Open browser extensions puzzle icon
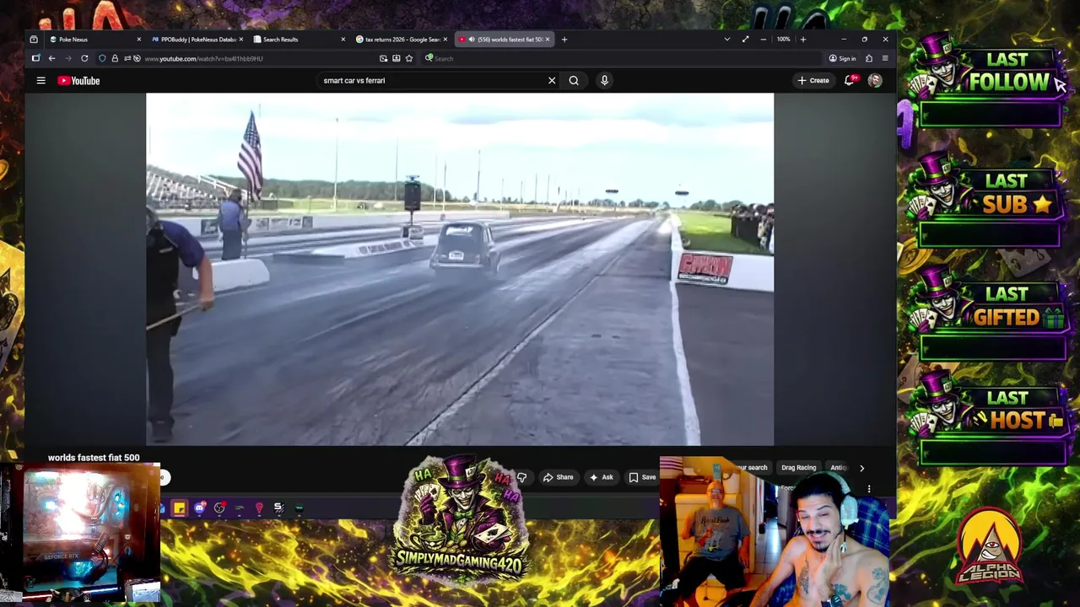The height and width of the screenshot is (607, 1080). [x=869, y=58]
